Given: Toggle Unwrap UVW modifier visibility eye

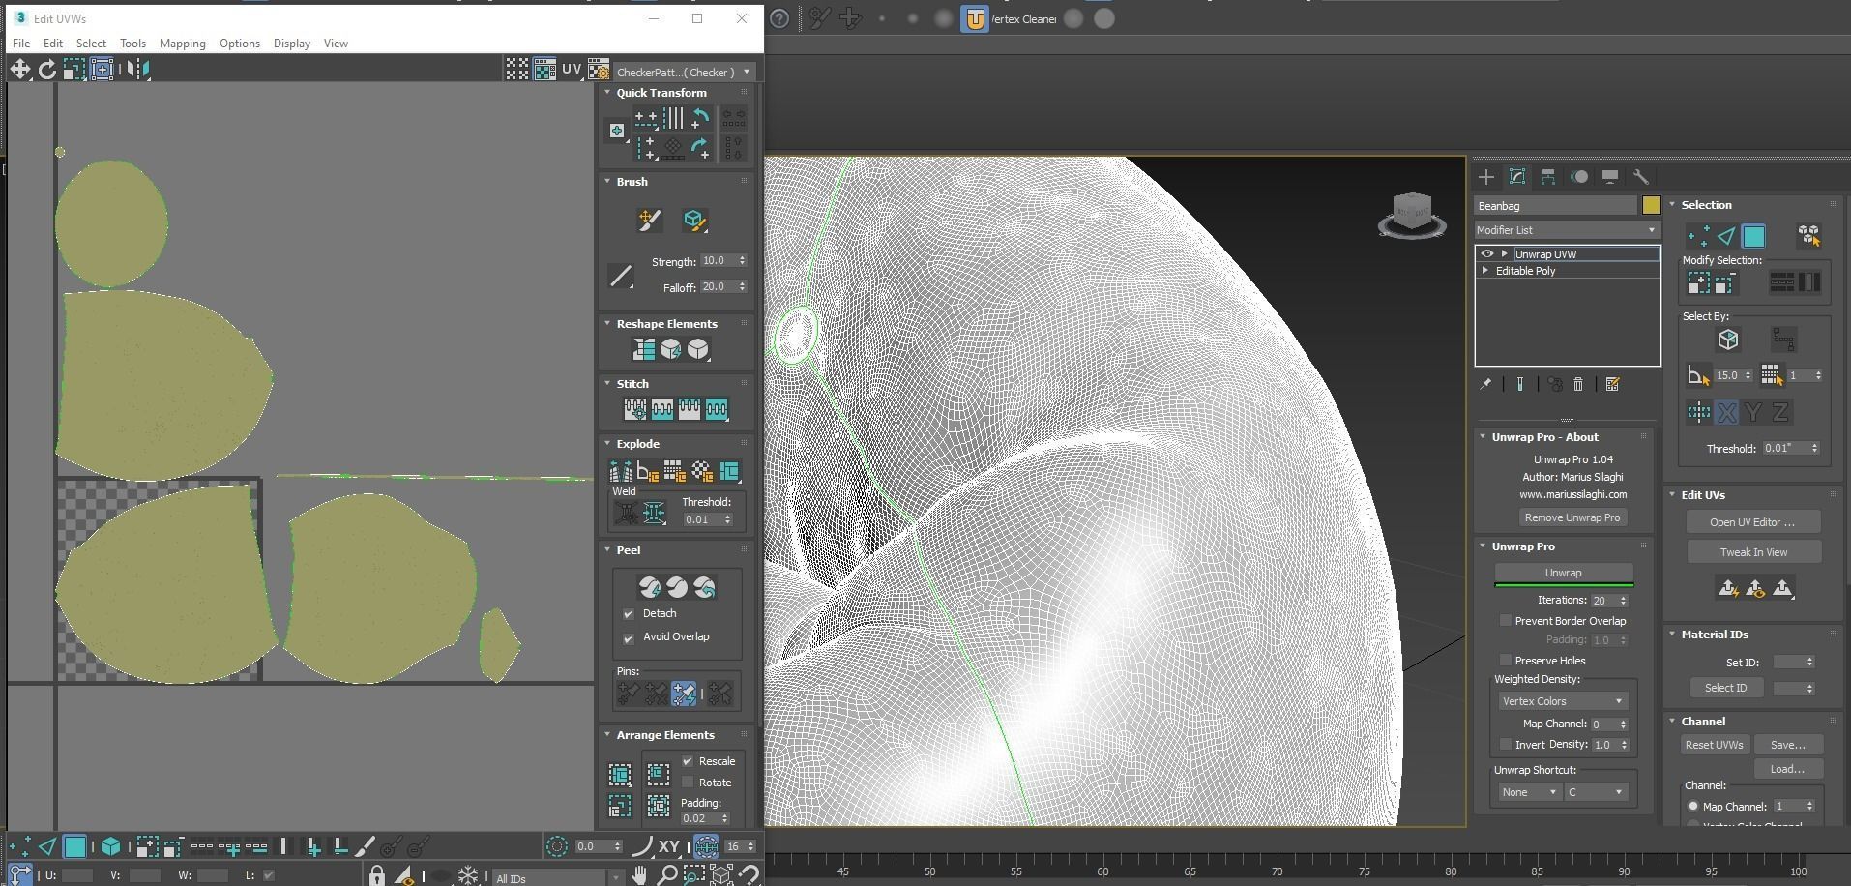Looking at the screenshot, I should 1487,254.
